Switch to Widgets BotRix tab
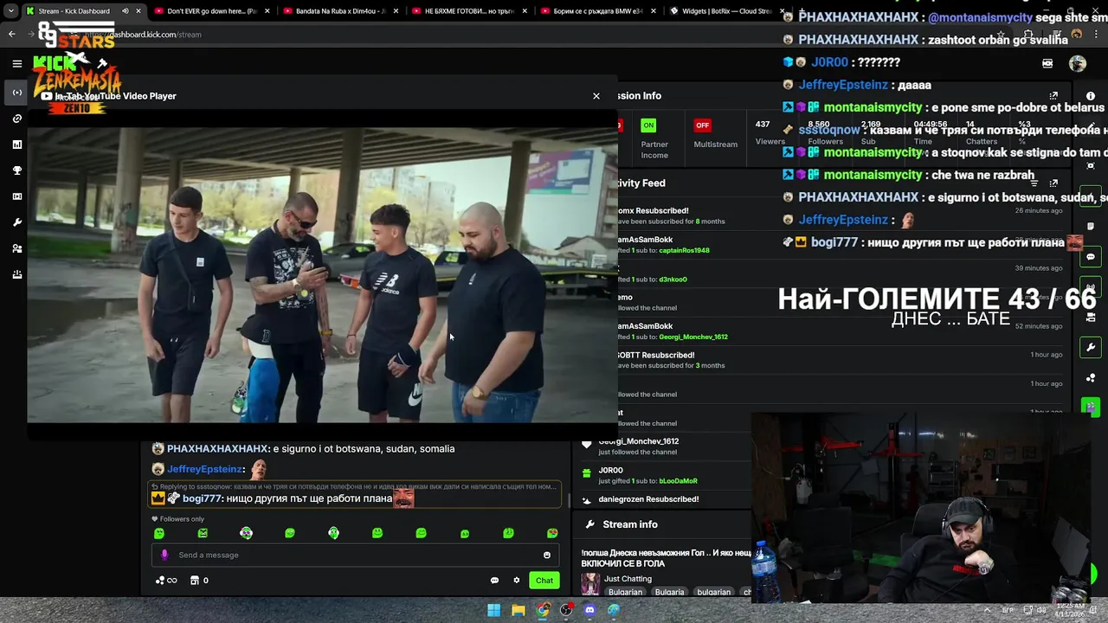 (725, 11)
